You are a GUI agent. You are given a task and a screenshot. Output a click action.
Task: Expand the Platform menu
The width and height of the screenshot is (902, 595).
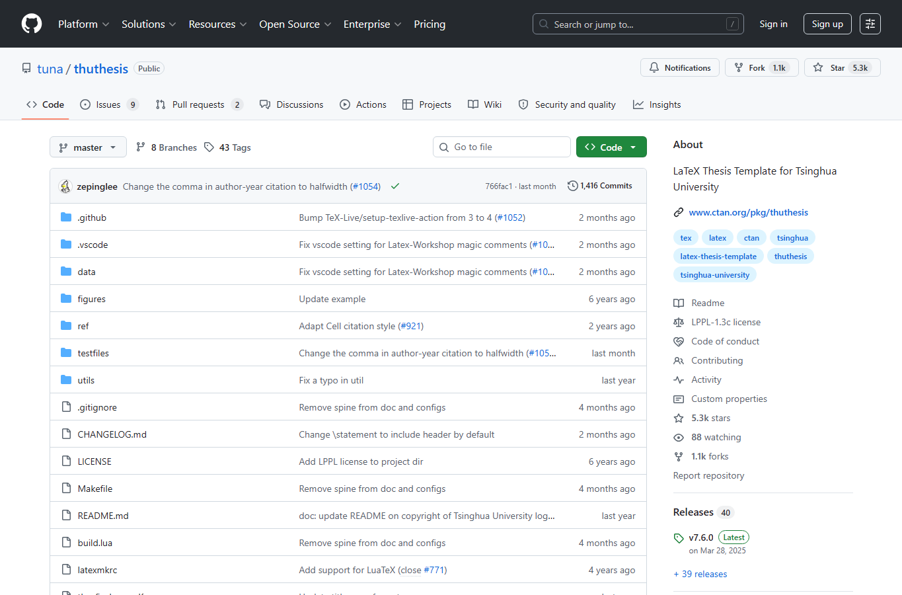pos(84,24)
